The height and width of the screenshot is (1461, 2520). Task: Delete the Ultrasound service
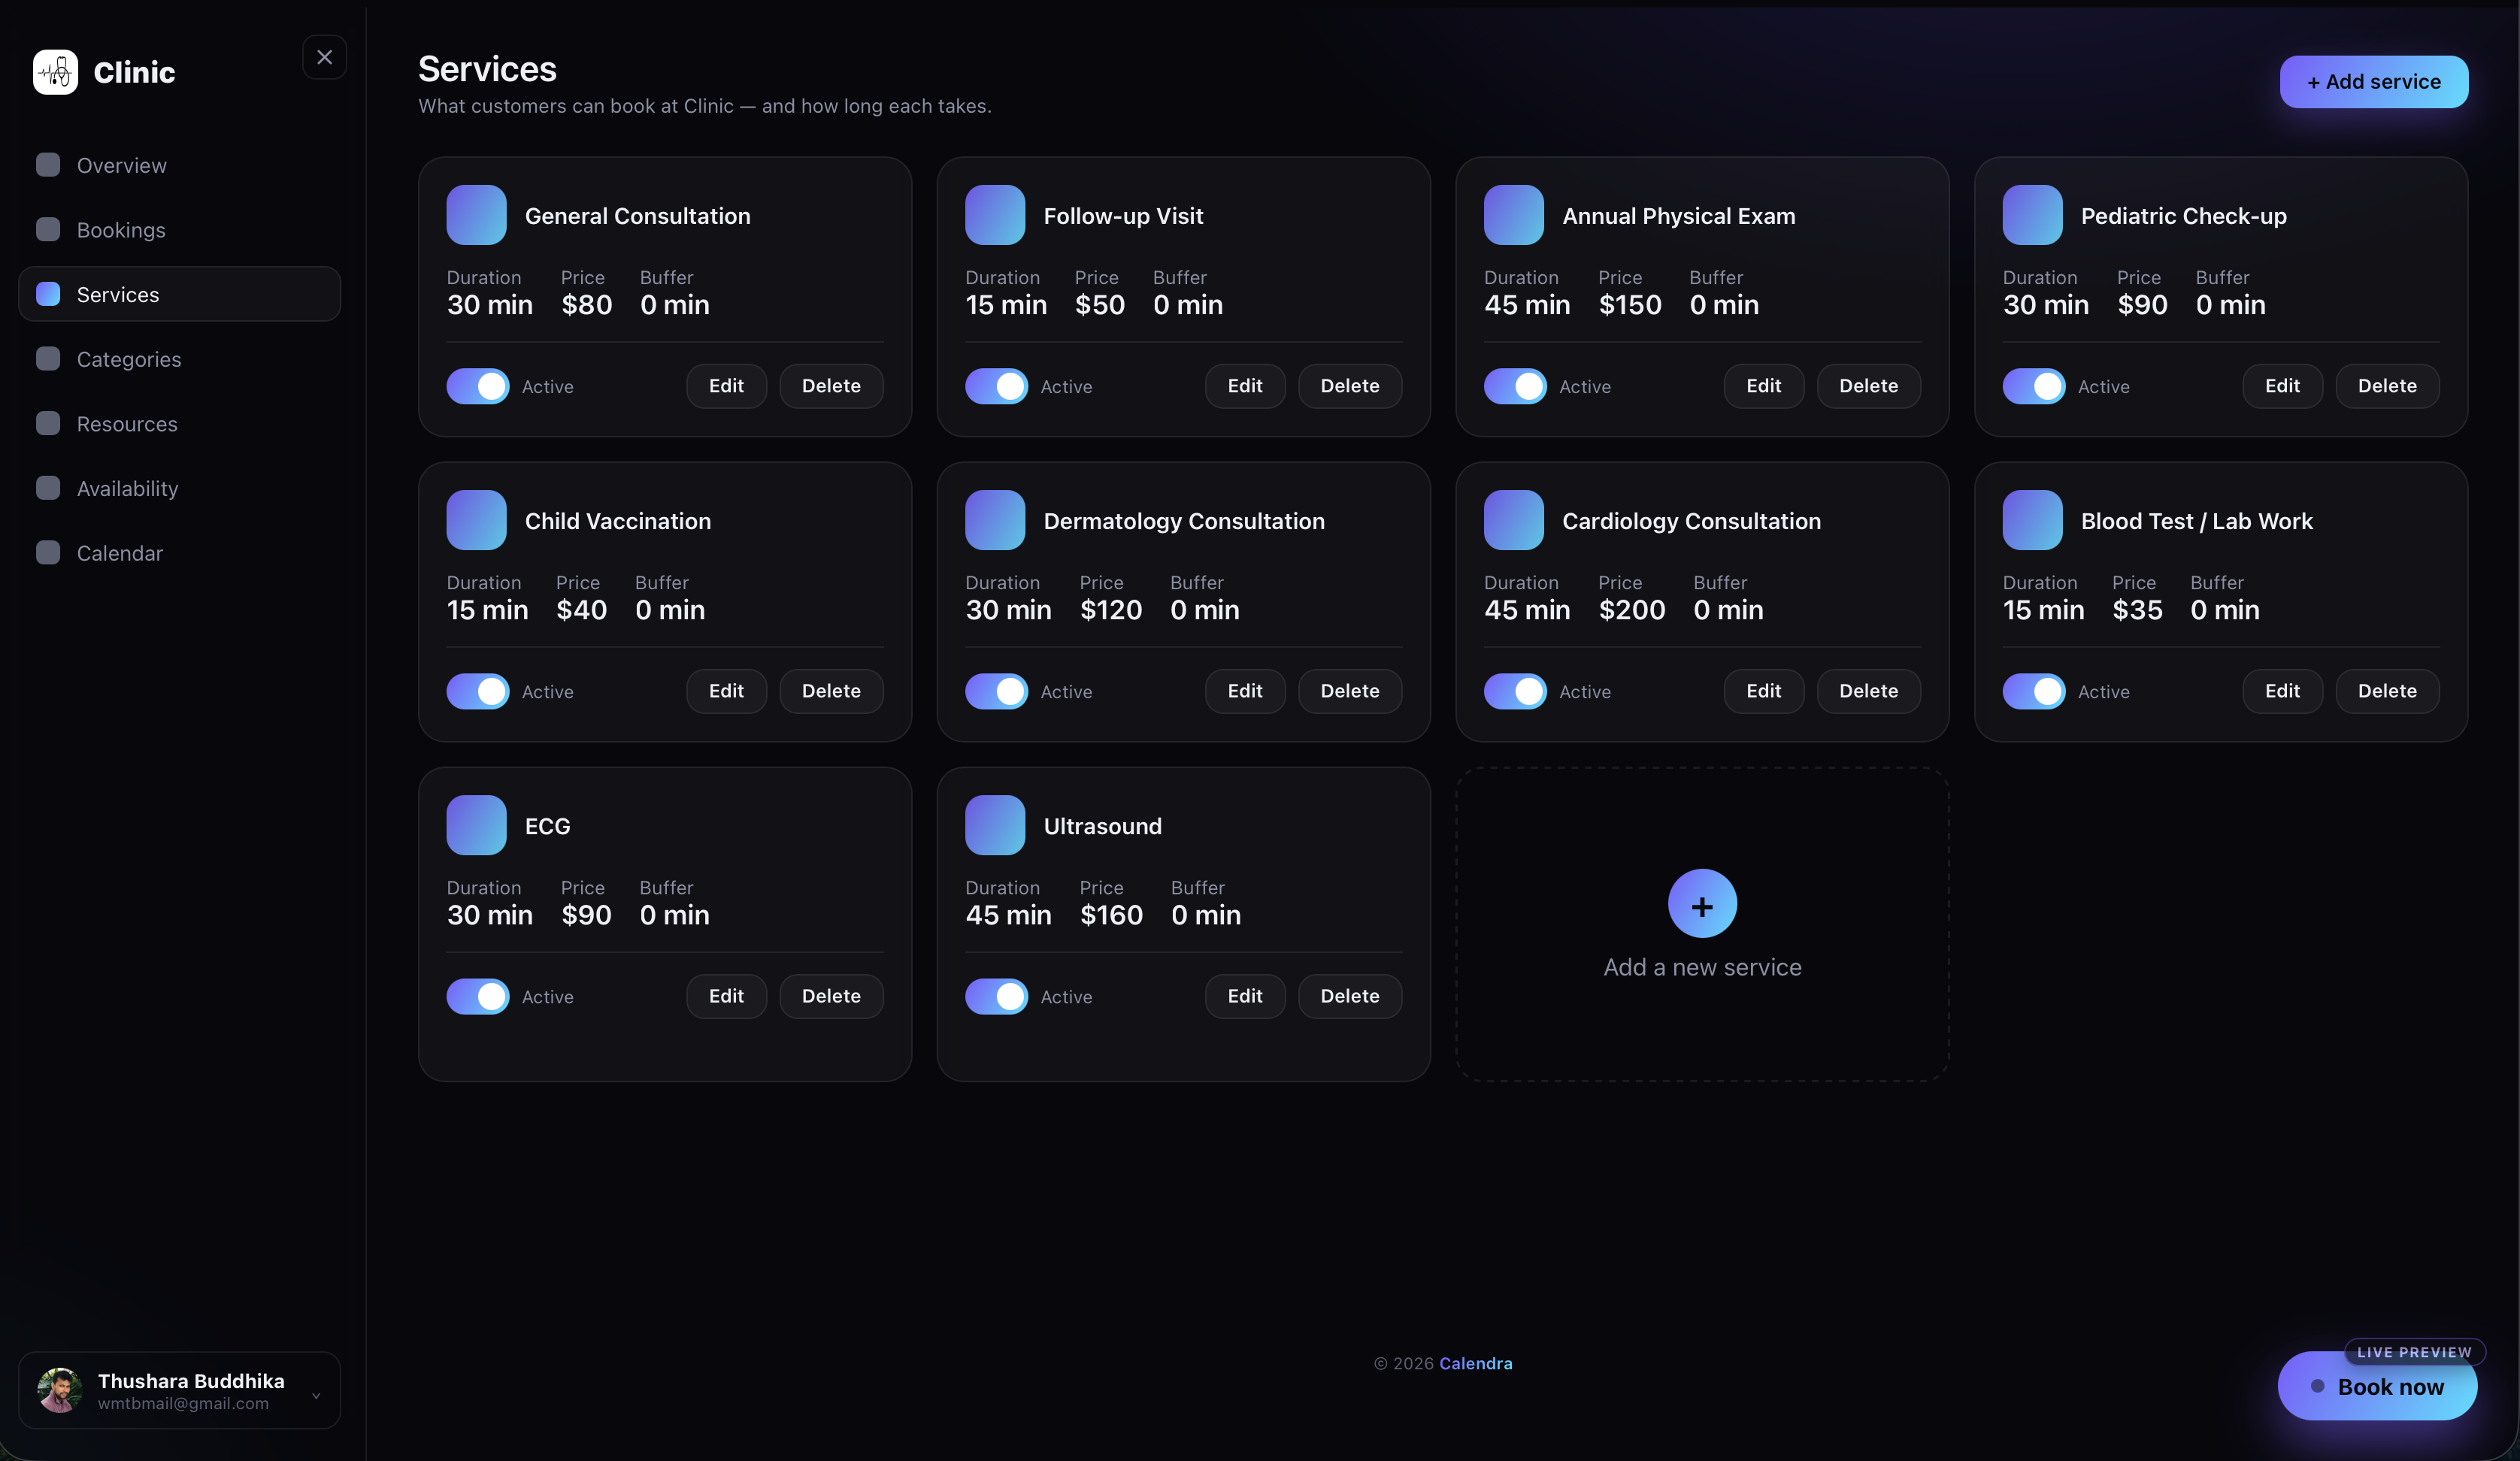click(1350, 996)
